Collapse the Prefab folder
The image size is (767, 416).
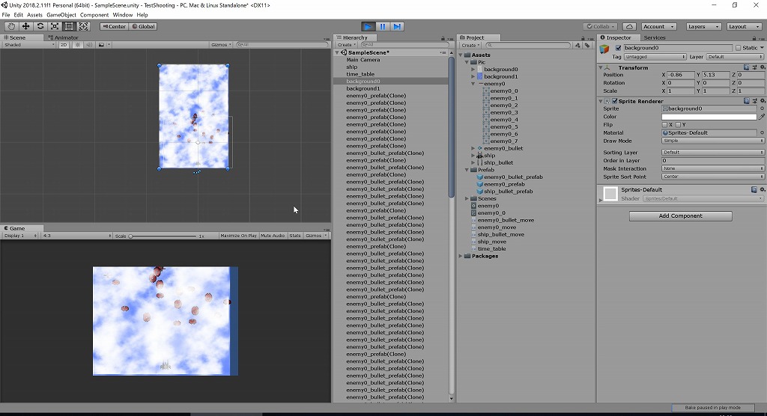click(x=467, y=170)
